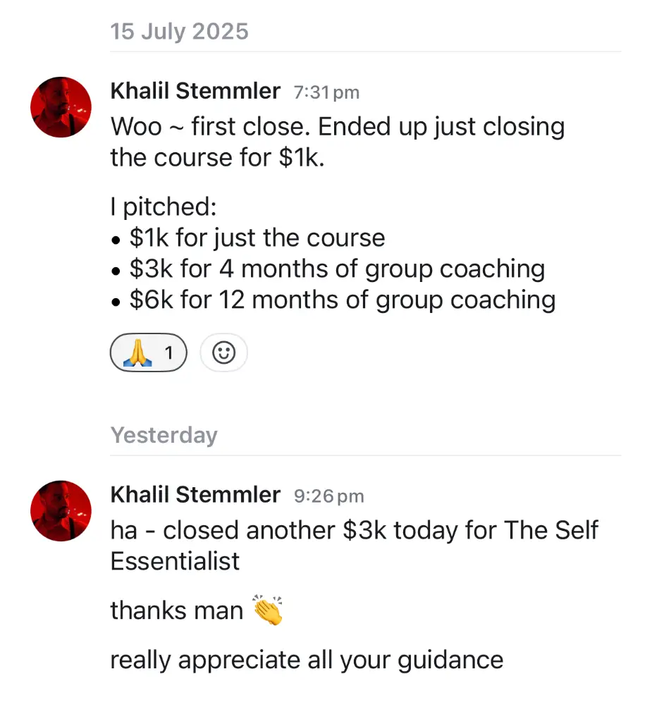The width and height of the screenshot is (652, 705).
Task: Click the reaction count number 1
Action: (168, 352)
